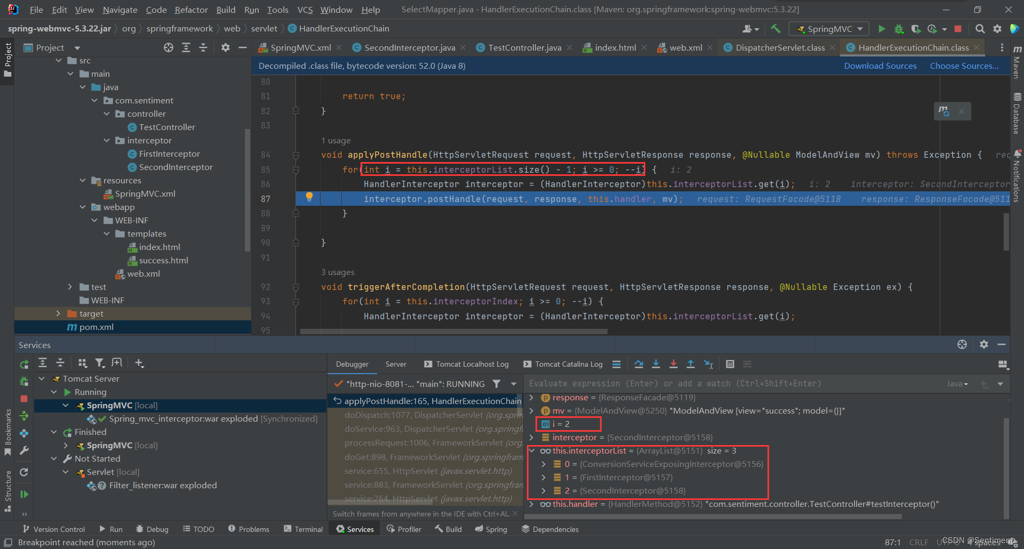The width and height of the screenshot is (1024, 549).
Task: Switch to the TestController.java editor tab
Action: (524, 47)
